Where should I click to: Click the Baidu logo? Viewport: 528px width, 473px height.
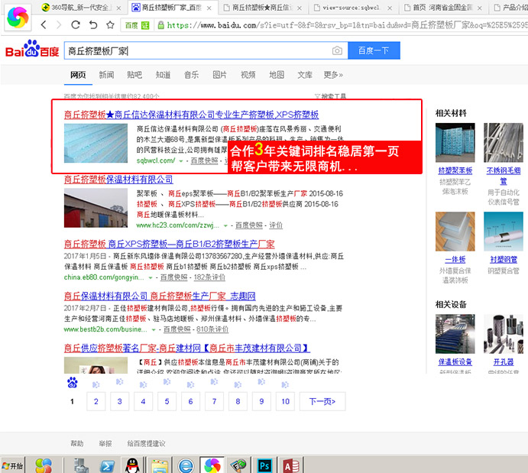32,49
